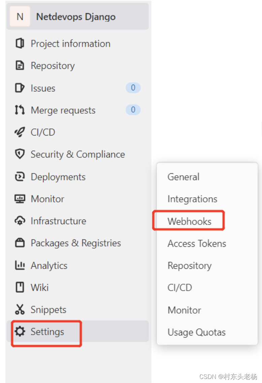Open Monitor using its screen icon

[20, 199]
